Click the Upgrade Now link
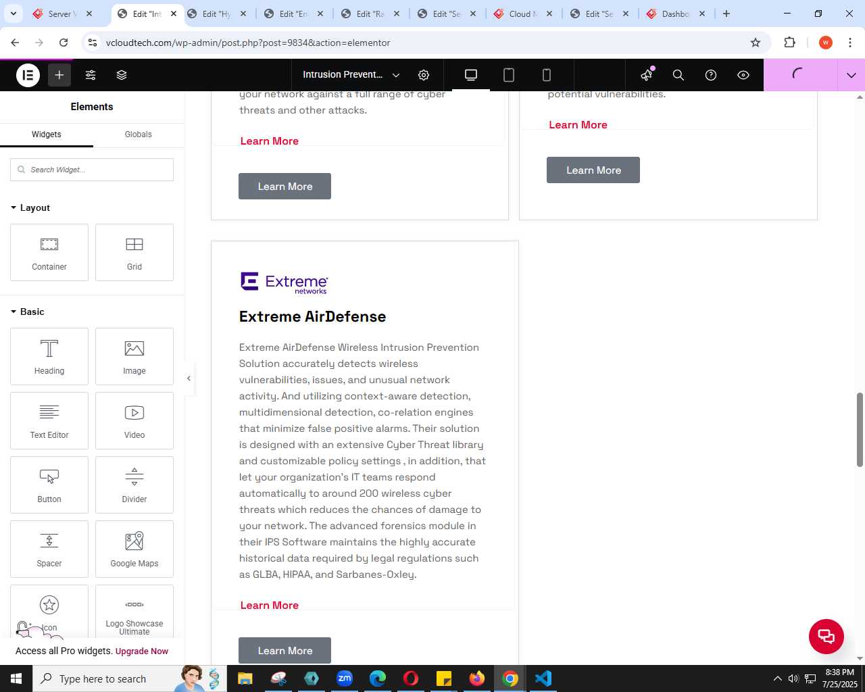Viewport: 865px width, 692px height. (142, 651)
